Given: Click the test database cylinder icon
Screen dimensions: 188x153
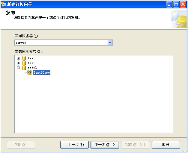Looking at the screenshot, I should (x=24, y=58).
